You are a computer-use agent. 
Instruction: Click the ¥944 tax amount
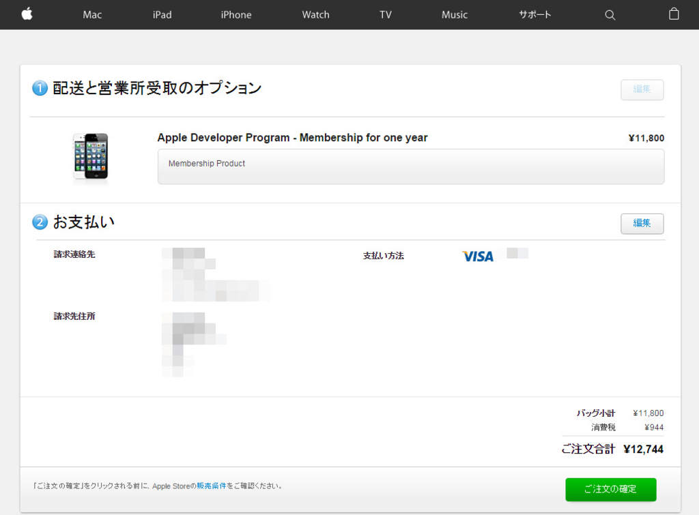[x=654, y=427]
